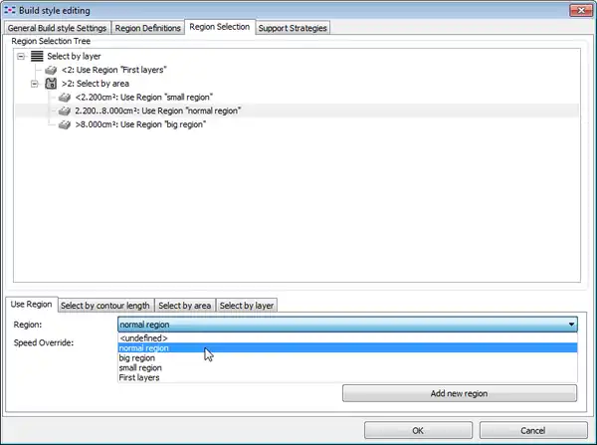This screenshot has width=597, height=445.
Task: Click the icon beside the small region entry
Action: tap(65, 98)
